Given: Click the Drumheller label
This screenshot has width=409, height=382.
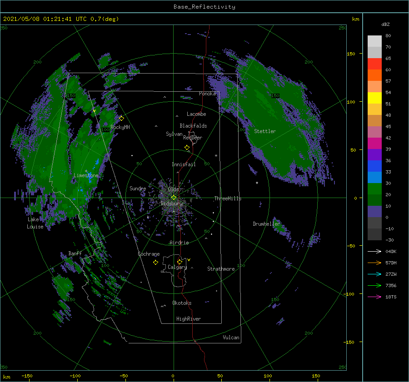Looking at the screenshot, I should click(x=266, y=224).
